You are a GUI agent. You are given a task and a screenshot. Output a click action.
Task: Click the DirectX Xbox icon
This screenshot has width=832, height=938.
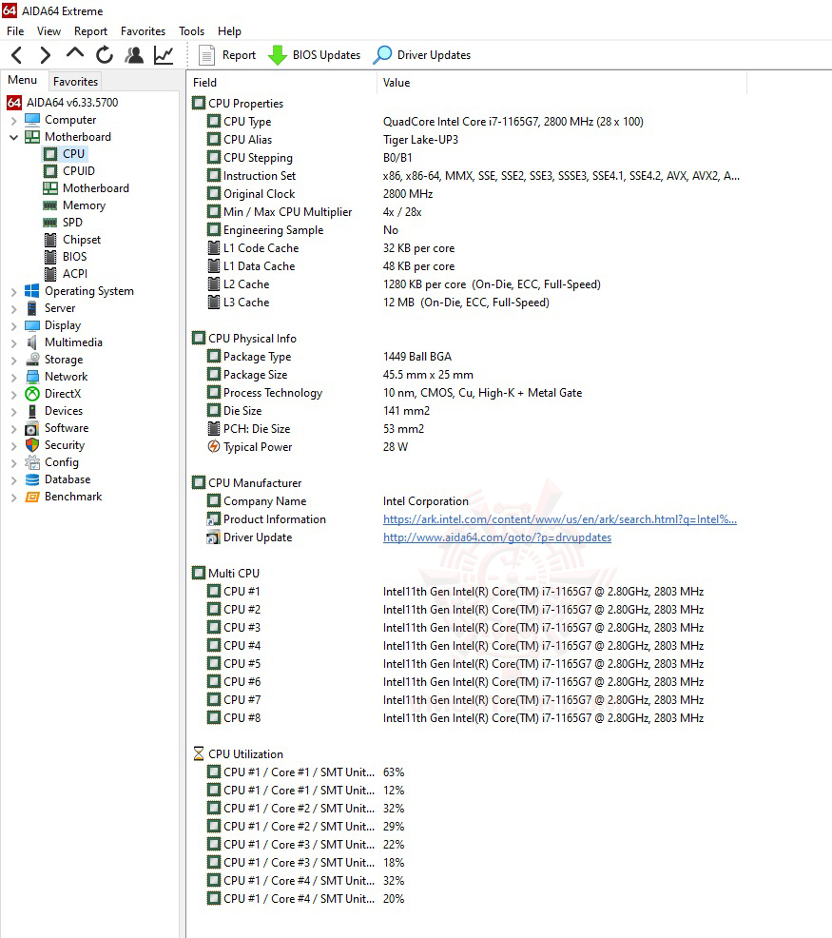coord(32,394)
